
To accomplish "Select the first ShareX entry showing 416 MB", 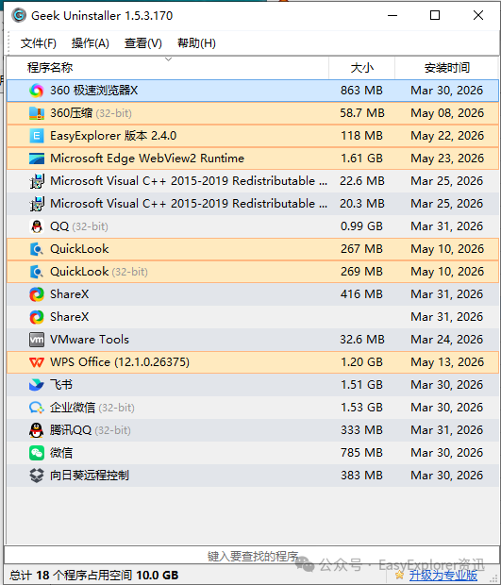I will coord(253,294).
